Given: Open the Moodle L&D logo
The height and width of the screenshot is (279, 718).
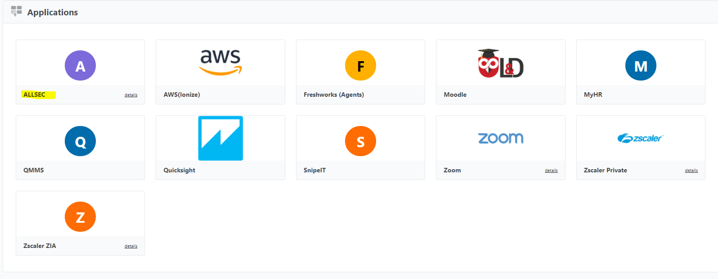Looking at the screenshot, I should coord(501,63).
